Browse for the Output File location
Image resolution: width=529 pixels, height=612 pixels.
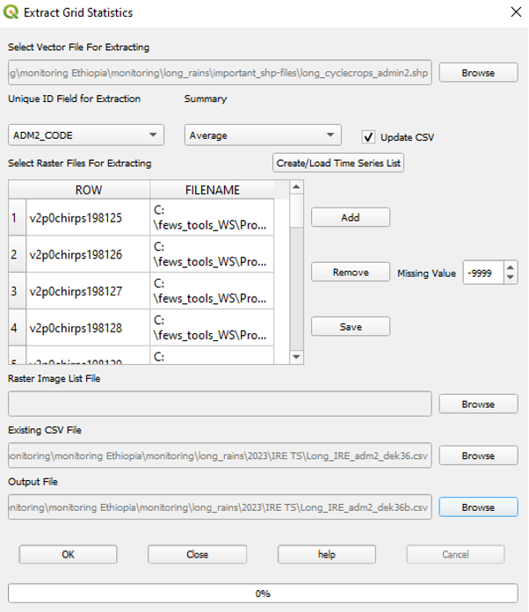(478, 507)
